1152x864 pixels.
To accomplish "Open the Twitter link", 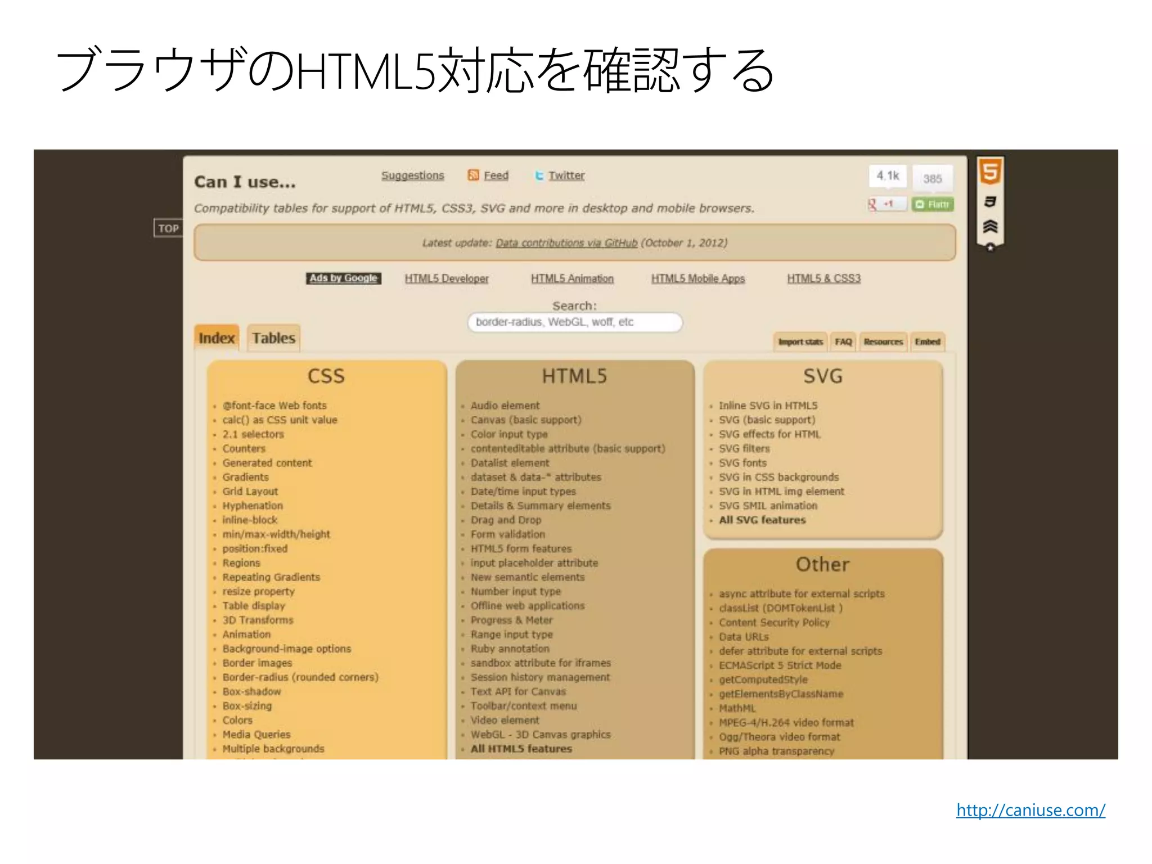I will [x=566, y=175].
